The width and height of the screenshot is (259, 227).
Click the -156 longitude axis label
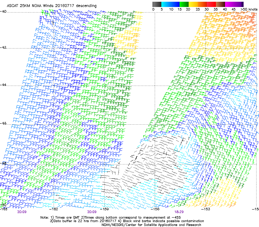tap(155, 209)
